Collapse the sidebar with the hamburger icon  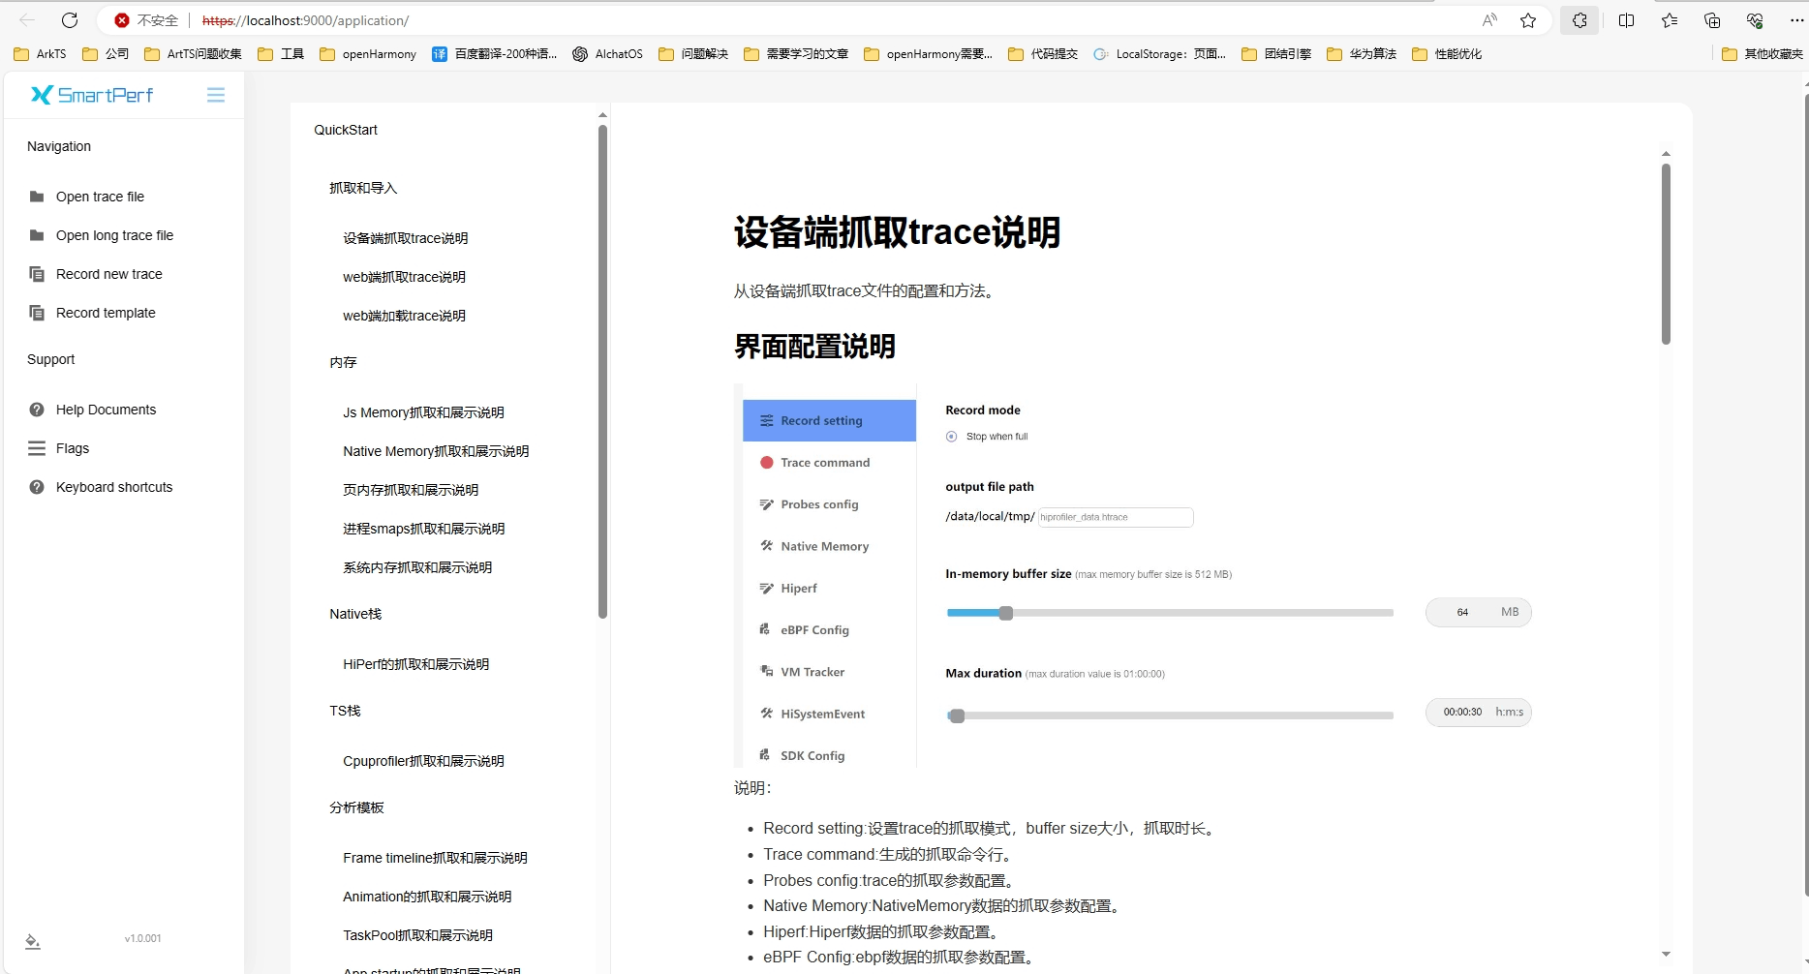215,95
